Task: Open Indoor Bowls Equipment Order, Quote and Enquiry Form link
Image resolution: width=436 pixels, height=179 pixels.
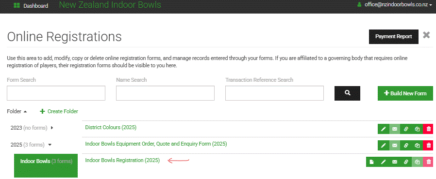Action: pyautogui.click(x=156, y=144)
